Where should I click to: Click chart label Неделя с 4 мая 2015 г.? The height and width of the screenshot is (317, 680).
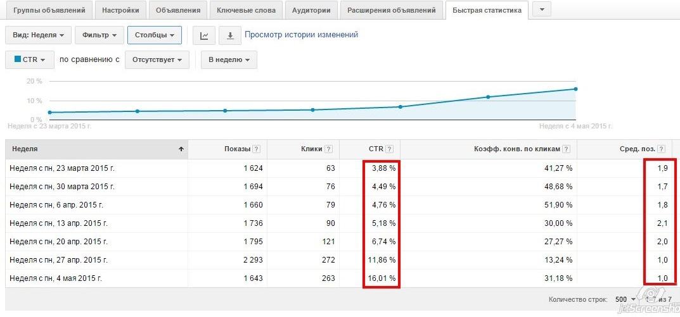click(x=575, y=127)
